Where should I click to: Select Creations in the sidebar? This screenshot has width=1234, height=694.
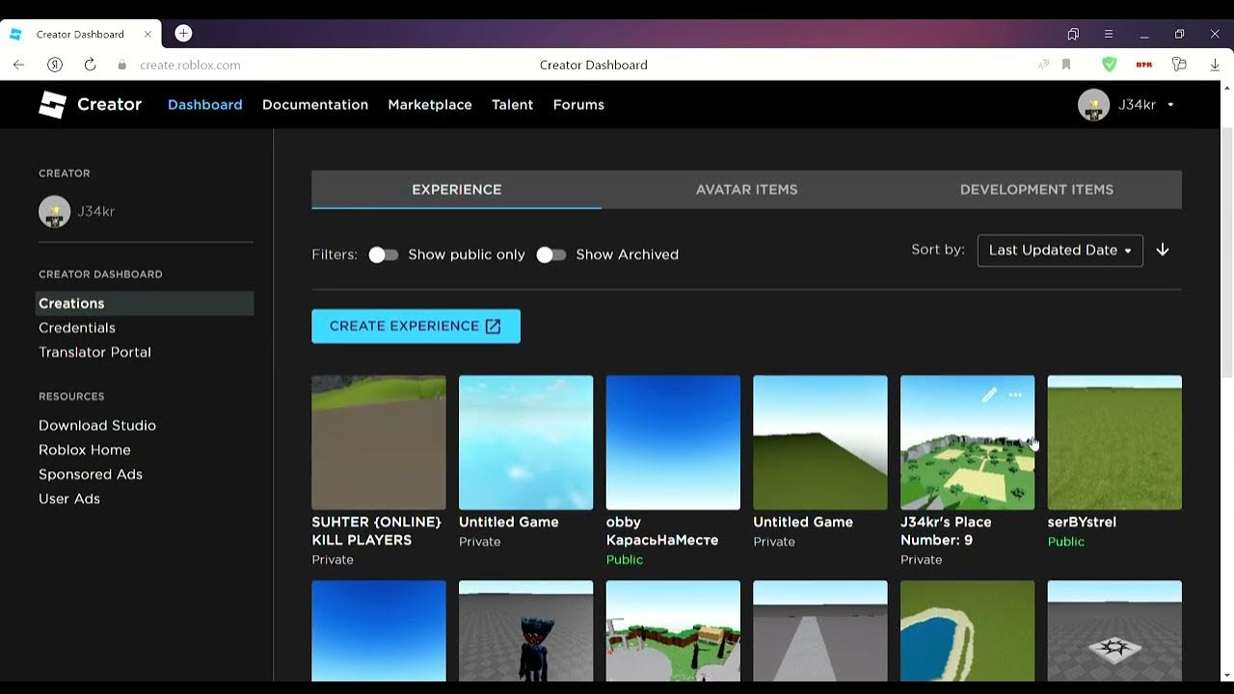click(145, 304)
